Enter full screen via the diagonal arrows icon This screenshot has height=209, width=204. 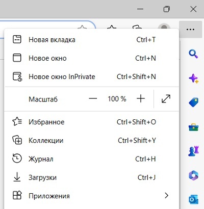(166, 99)
